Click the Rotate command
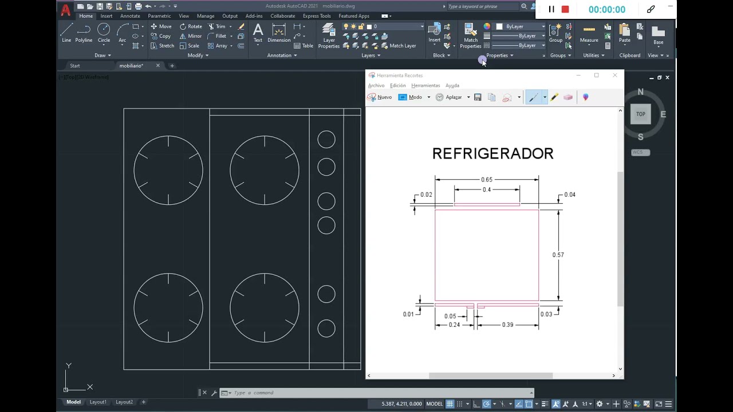 [191, 26]
